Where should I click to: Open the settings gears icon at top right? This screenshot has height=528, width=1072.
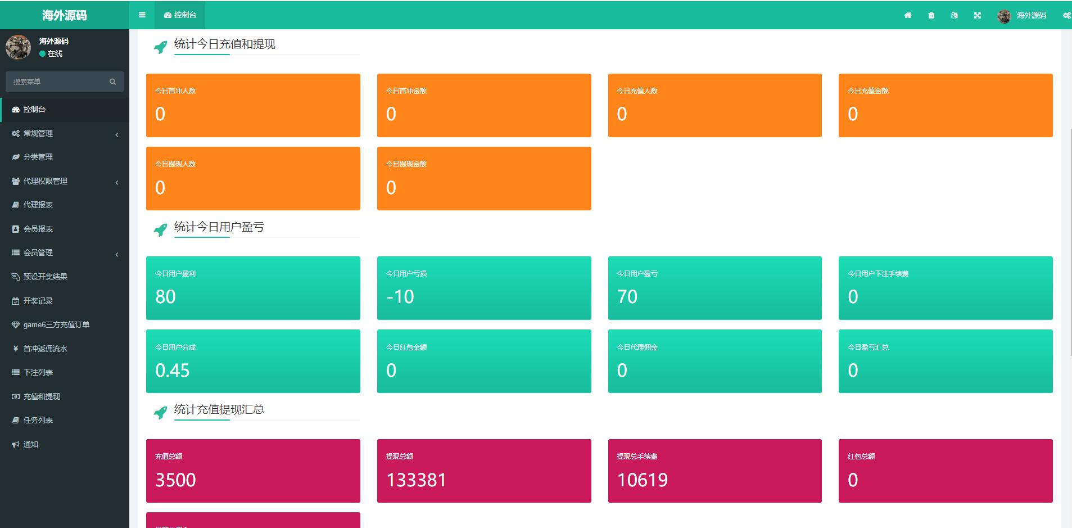[1066, 15]
